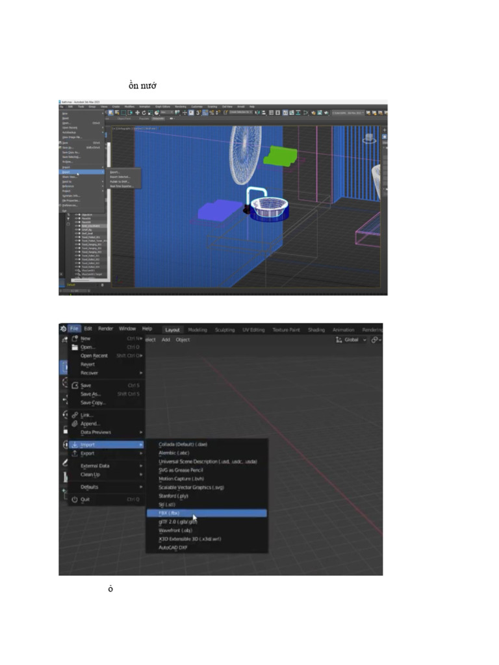The width and height of the screenshot is (499, 665).
Task: Open the Rendering menu in 3ds Max
Action: point(181,107)
